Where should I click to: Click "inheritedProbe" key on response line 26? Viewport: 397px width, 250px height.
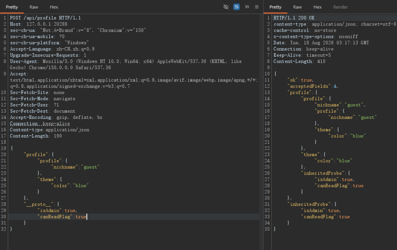click(x=323, y=173)
